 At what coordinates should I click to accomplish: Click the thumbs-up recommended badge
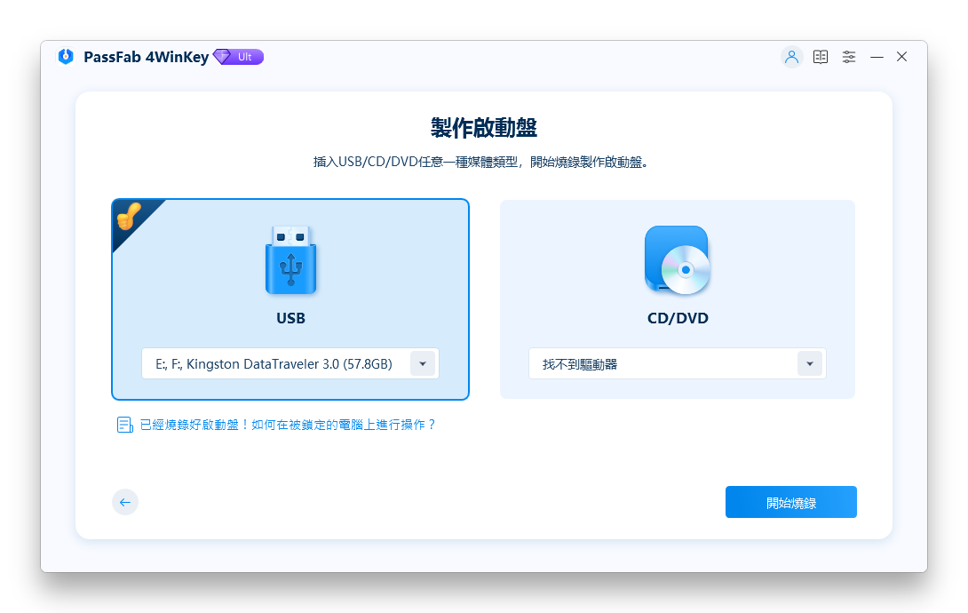129,216
